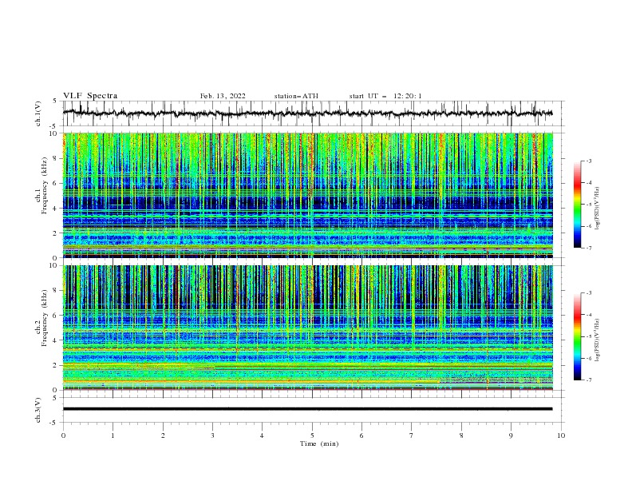Click the 'Time (min)' axis label
This screenshot has width=632, height=489.
point(319,443)
